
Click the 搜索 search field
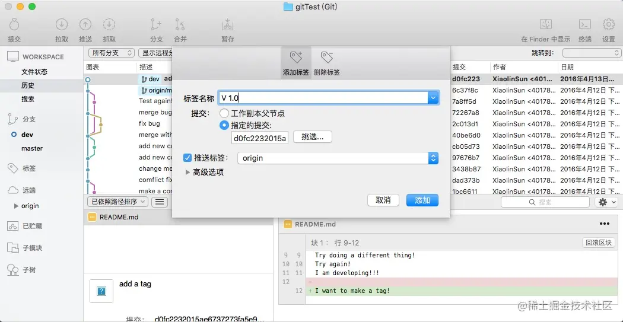click(x=545, y=202)
